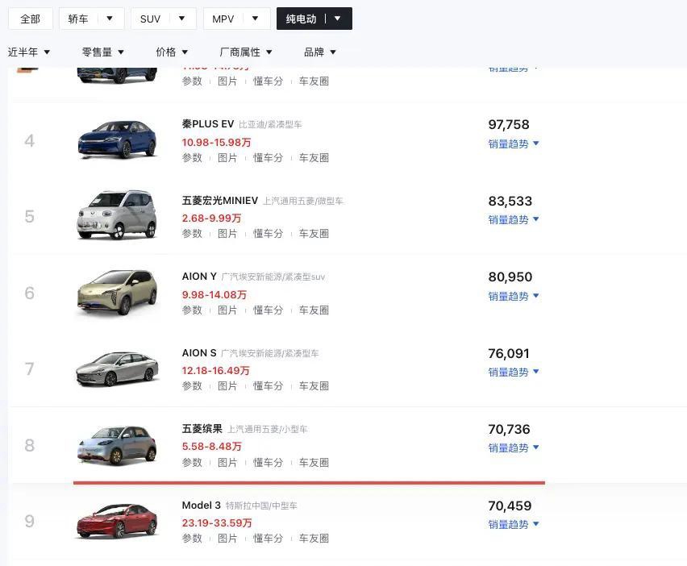Expand 销量趋势 arrow for AION S
Image resolution: width=687 pixels, height=566 pixels.
(536, 372)
